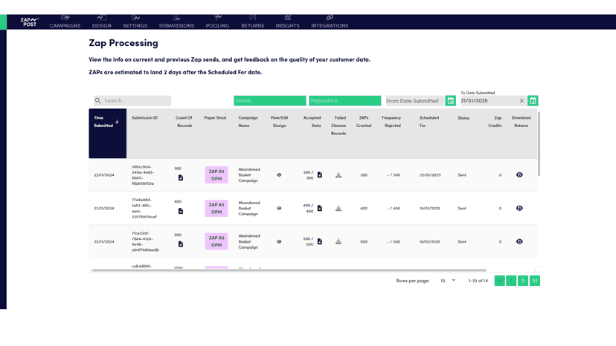View returns for submission scheduled 18/01/2025
Viewport: 616px width, 346px height.
[x=519, y=241]
